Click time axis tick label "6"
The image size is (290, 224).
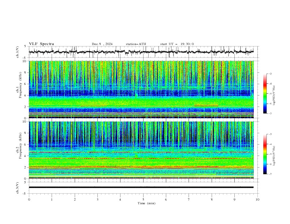[166, 199]
